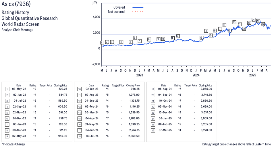Select chart marker 14 on the graph
Screen dimensions: 274x146
click(x=206, y=31)
